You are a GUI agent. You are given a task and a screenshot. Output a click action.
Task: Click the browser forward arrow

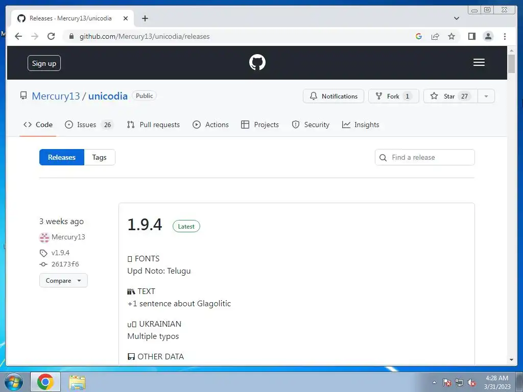(x=35, y=36)
